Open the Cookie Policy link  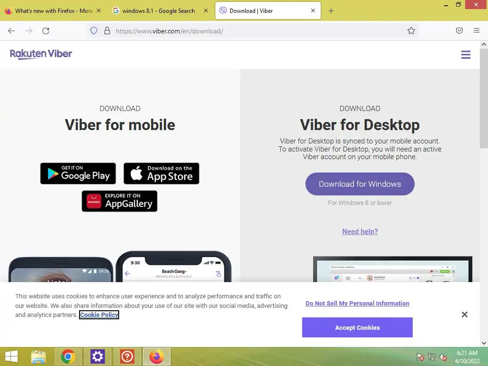click(99, 315)
